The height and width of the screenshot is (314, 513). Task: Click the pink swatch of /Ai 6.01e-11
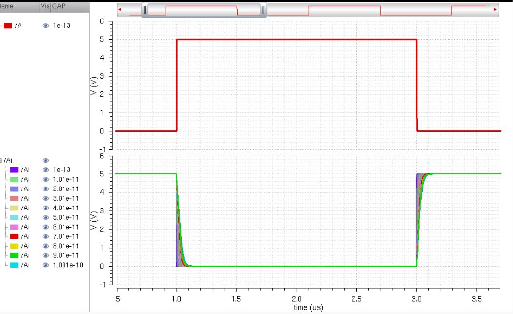pyautogui.click(x=14, y=227)
